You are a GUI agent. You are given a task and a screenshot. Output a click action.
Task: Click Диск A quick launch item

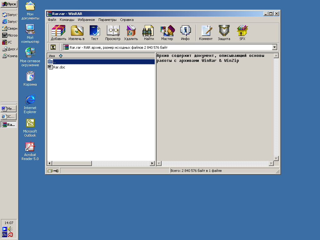click(9, 49)
